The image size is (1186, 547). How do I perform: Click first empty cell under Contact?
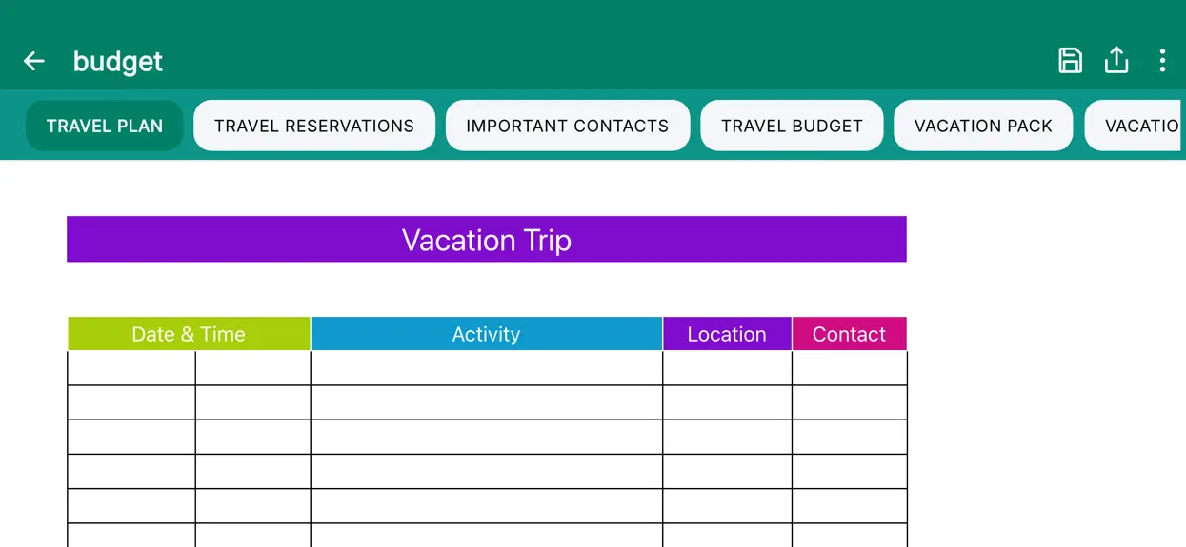coord(849,368)
